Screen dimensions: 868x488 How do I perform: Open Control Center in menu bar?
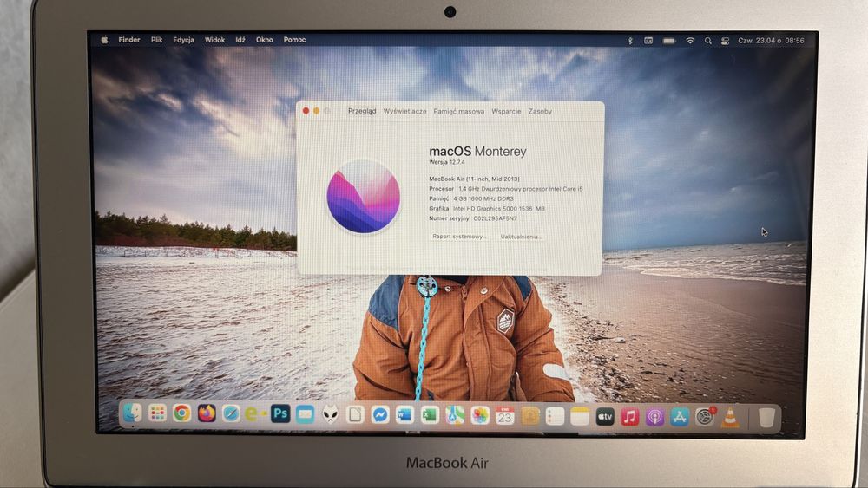(x=725, y=41)
